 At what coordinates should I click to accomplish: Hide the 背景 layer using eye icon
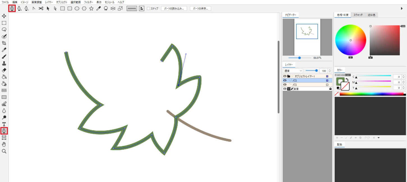[285, 89]
